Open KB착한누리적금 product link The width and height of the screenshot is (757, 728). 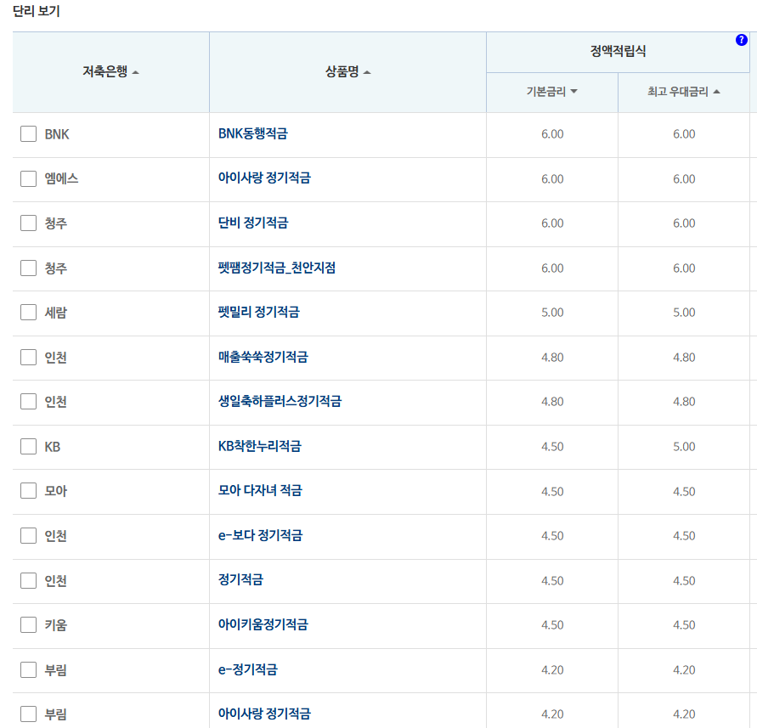tap(259, 447)
